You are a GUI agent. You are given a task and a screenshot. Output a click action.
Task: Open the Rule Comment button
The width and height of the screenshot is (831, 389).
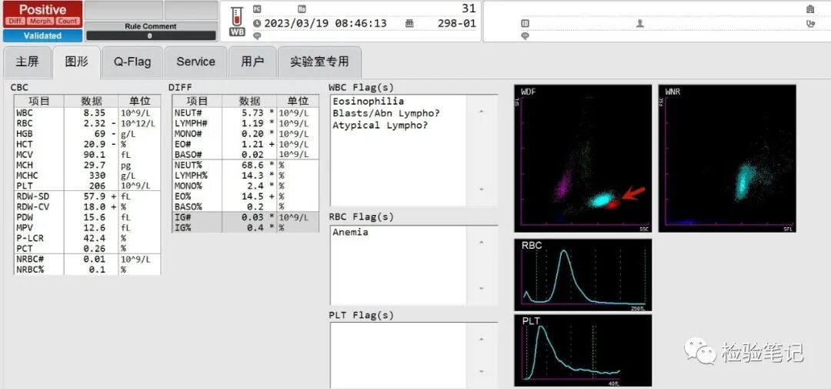point(151,26)
